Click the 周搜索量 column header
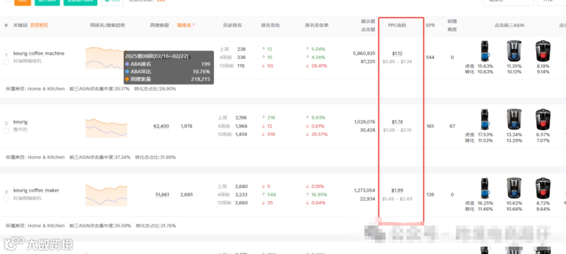The image size is (566, 254). coord(159,25)
